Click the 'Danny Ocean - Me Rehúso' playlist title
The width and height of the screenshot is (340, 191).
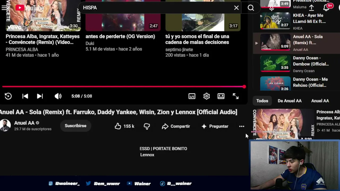(x=310, y=82)
